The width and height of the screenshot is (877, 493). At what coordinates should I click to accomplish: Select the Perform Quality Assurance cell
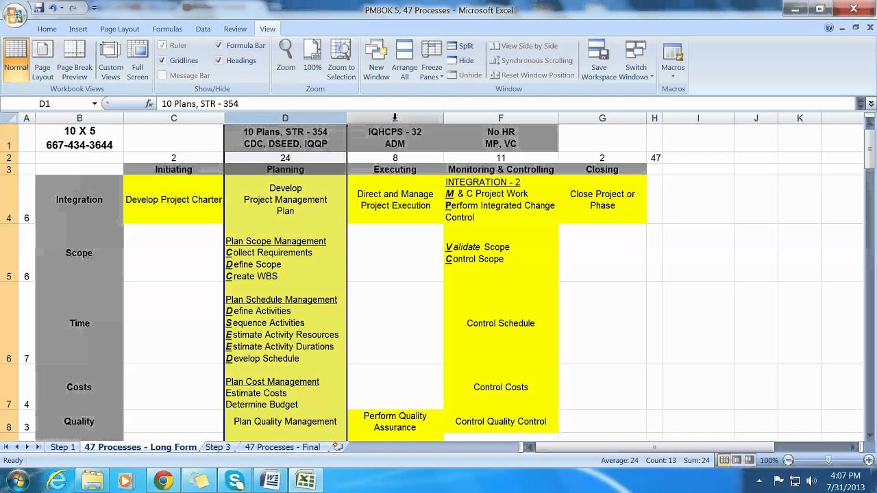pos(395,421)
